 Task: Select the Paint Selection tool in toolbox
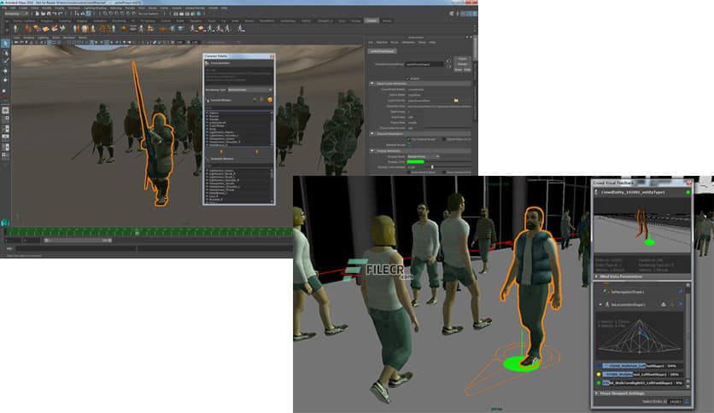point(5,61)
